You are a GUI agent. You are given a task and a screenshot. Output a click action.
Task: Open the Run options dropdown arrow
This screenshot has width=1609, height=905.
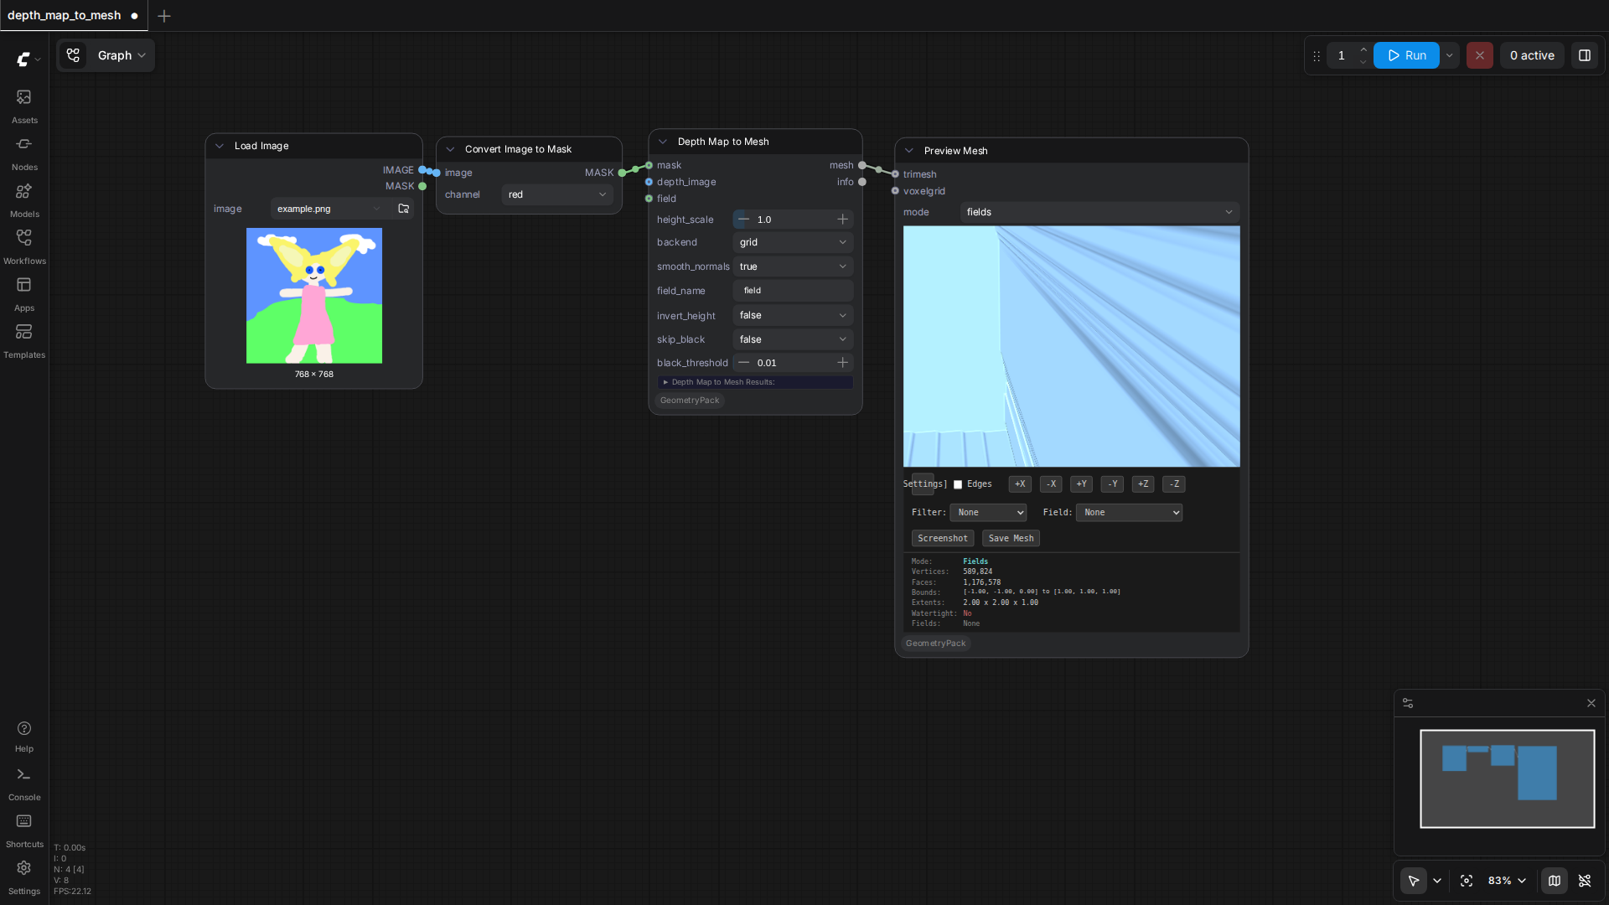tap(1449, 55)
